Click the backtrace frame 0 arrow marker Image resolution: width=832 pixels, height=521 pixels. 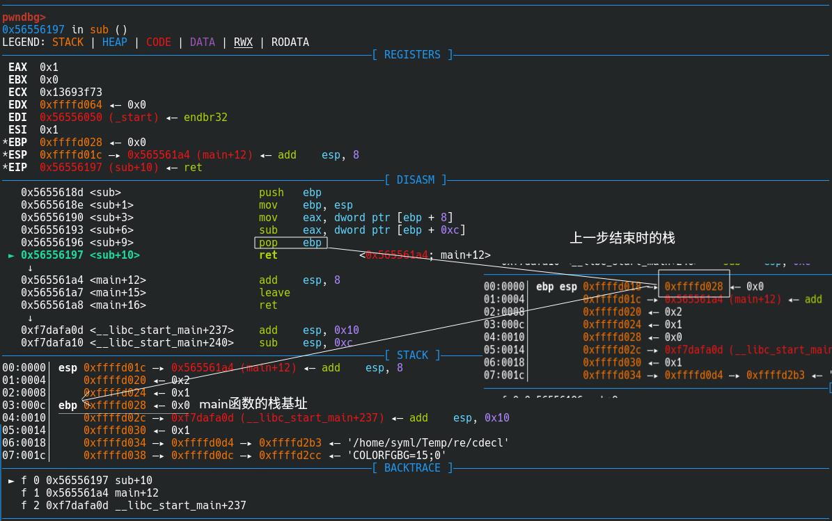[x=11, y=481]
